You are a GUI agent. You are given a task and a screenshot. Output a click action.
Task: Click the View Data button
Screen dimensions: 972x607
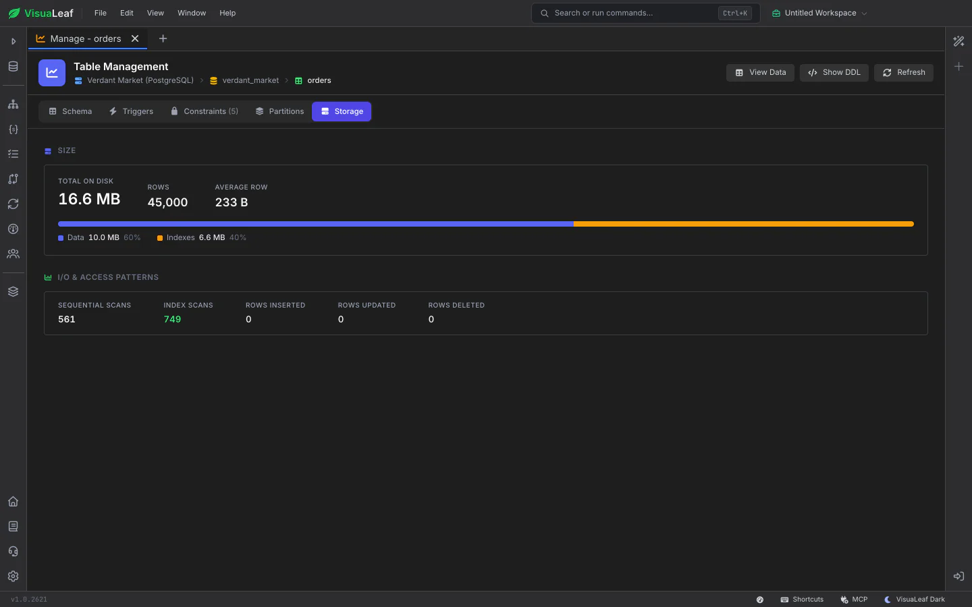pyautogui.click(x=760, y=72)
